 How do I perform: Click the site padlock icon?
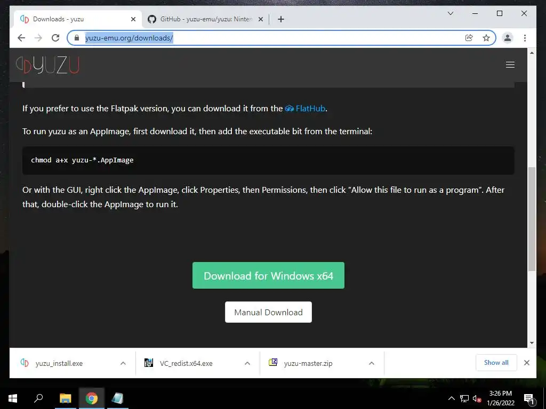coord(77,38)
